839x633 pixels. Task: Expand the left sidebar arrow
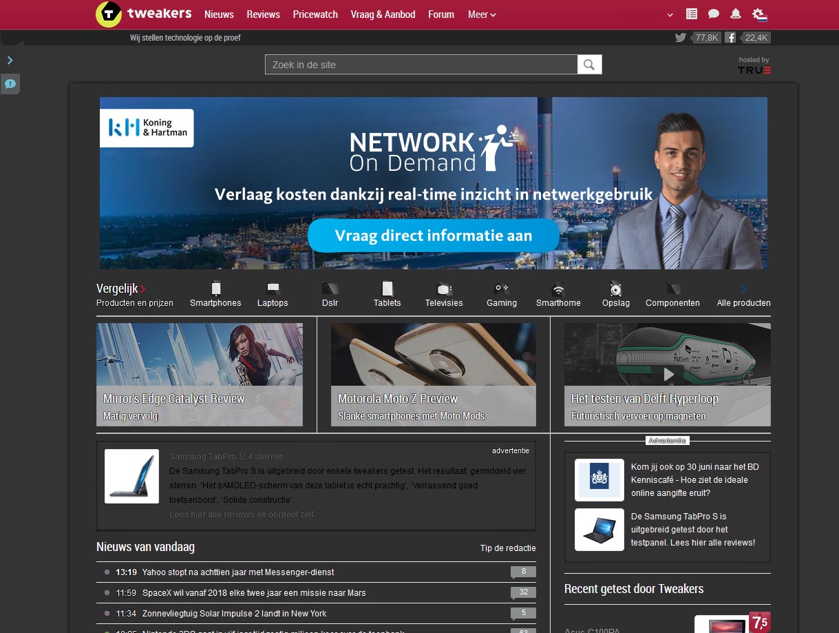point(10,61)
